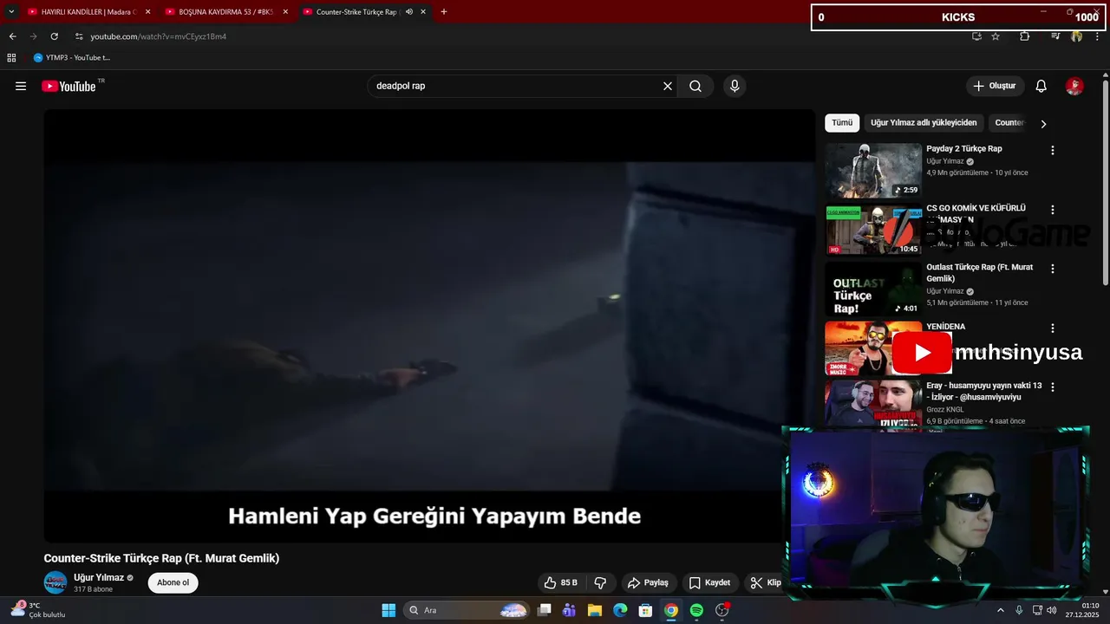Show more filter chips with the chevron

point(1043,123)
